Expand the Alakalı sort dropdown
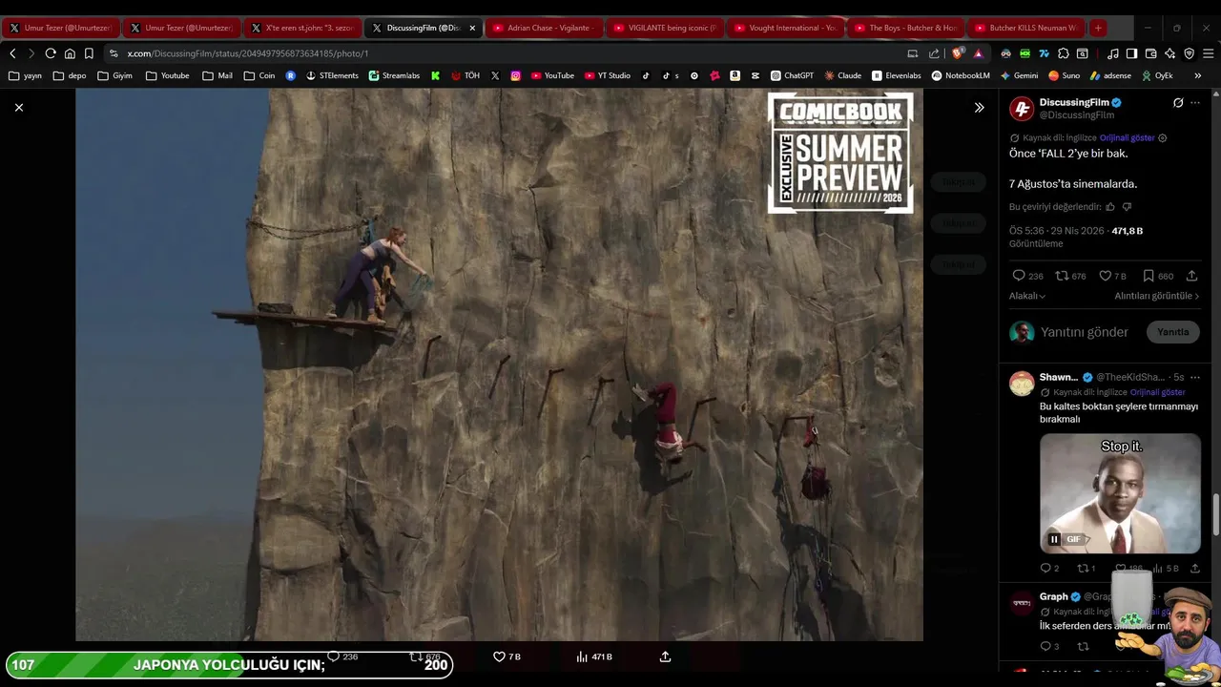 1027,297
